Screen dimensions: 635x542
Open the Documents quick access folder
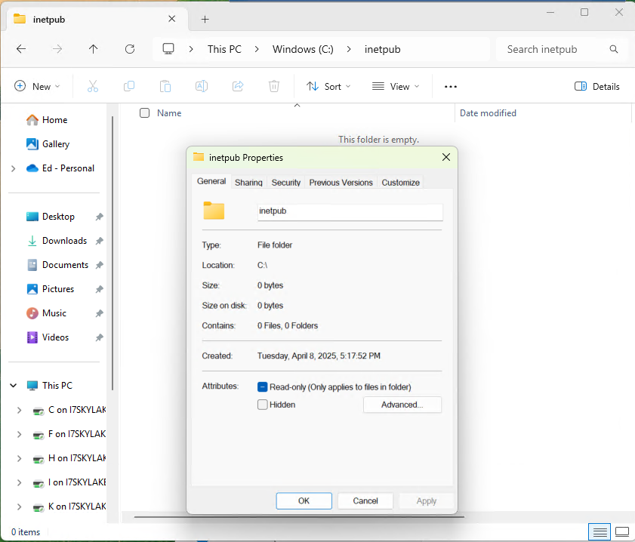(x=57, y=265)
